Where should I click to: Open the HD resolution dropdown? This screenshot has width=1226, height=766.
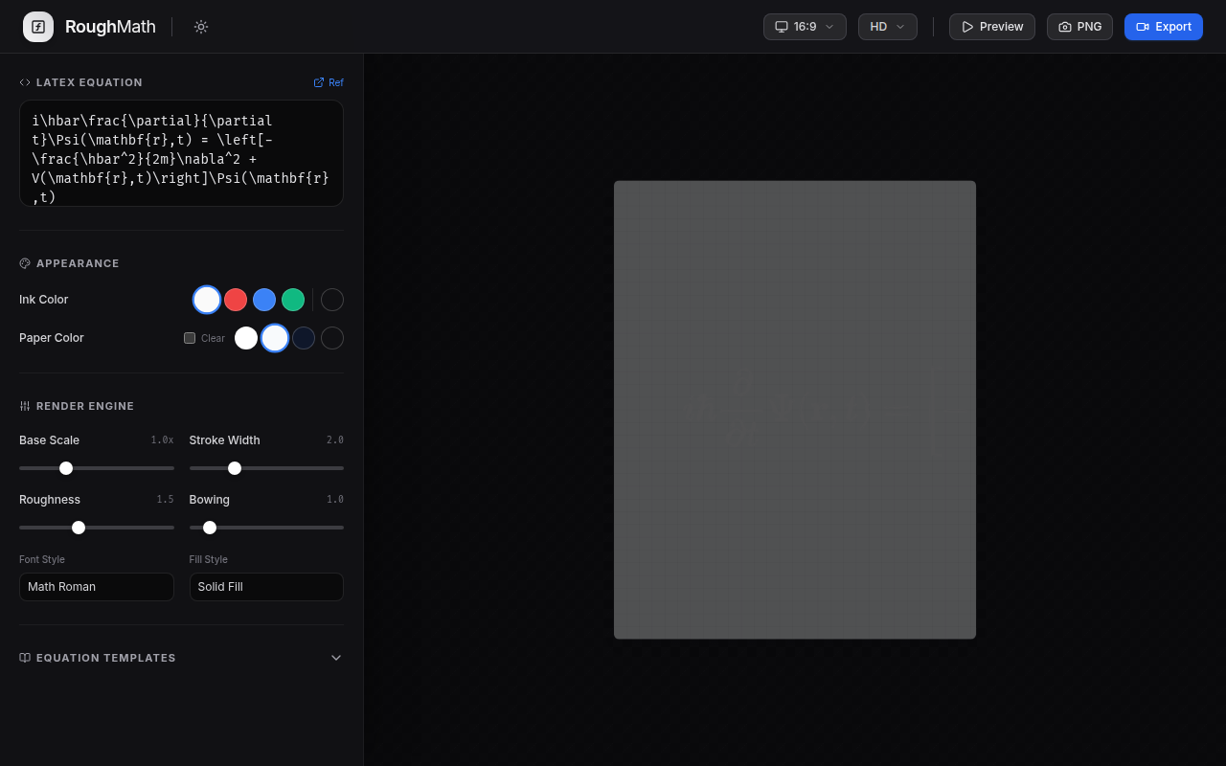point(888,27)
